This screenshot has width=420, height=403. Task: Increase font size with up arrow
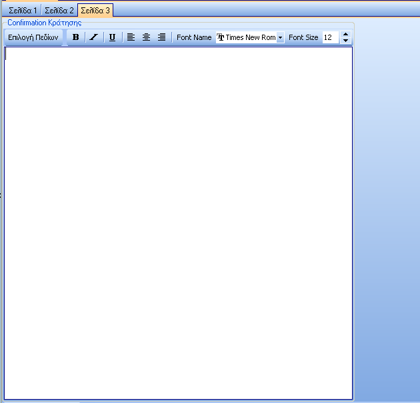point(345,35)
